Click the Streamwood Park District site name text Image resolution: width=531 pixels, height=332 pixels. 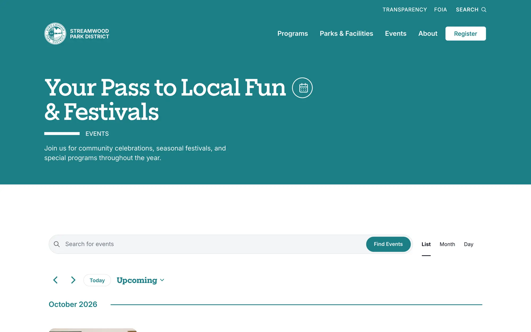(89, 34)
